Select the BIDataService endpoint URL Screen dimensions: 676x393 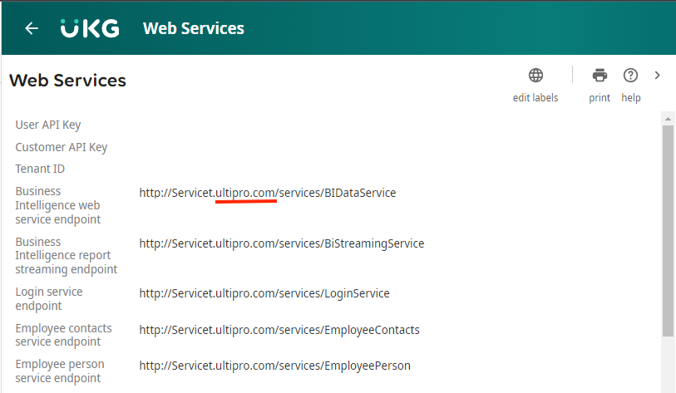pyautogui.click(x=267, y=193)
